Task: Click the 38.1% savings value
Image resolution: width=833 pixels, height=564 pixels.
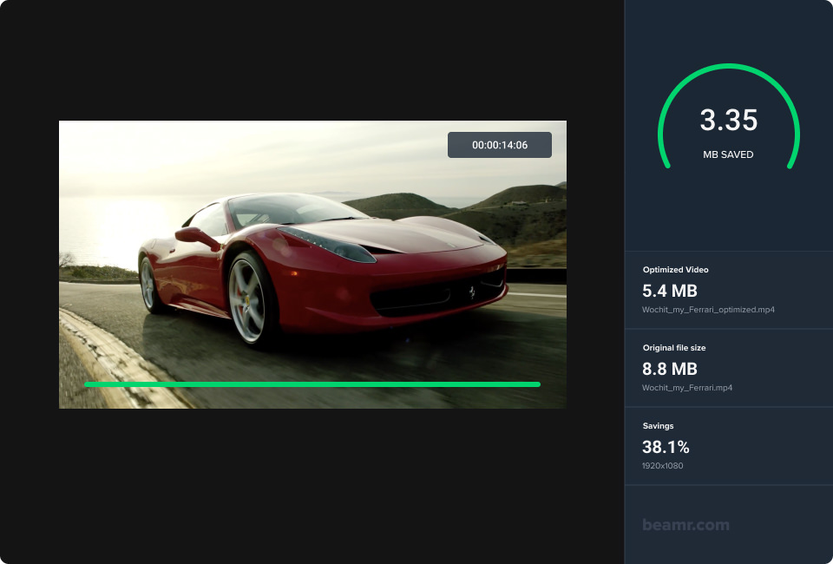Action: 666,447
